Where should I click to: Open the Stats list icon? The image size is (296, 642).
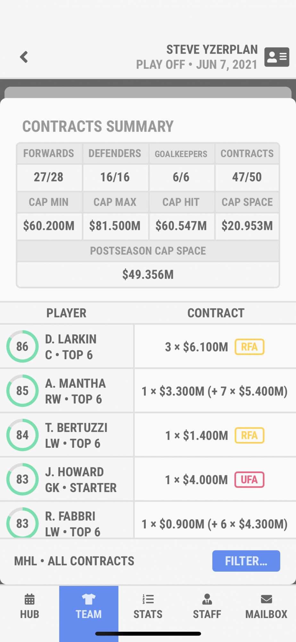(148, 599)
